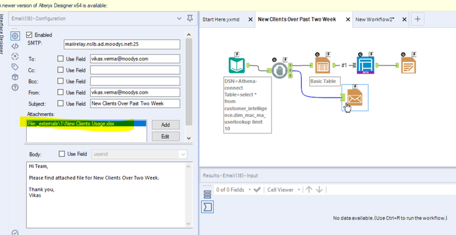Switch to New Clients Over Past Two Week tab

point(297,19)
